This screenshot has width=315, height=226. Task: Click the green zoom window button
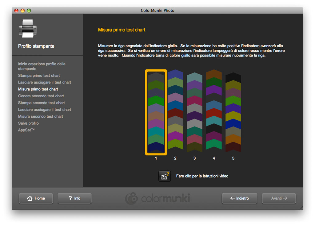coord(29,10)
